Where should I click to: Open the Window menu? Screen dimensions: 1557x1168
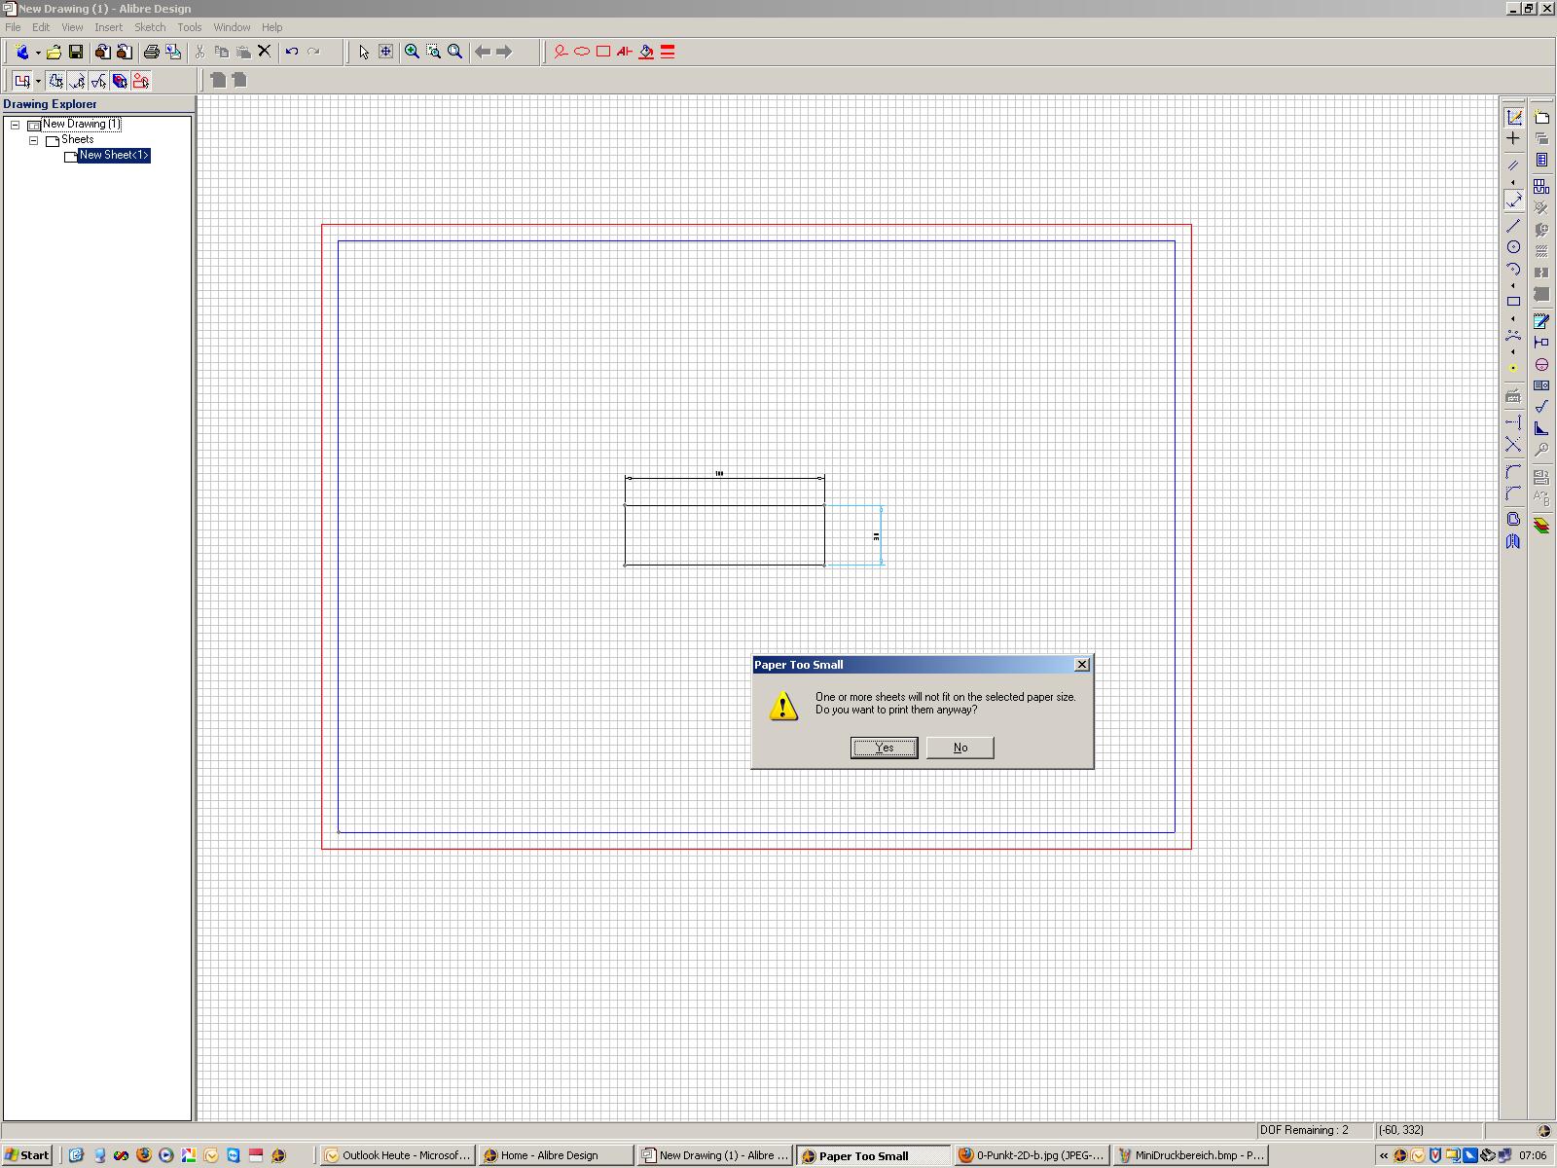[x=232, y=27]
